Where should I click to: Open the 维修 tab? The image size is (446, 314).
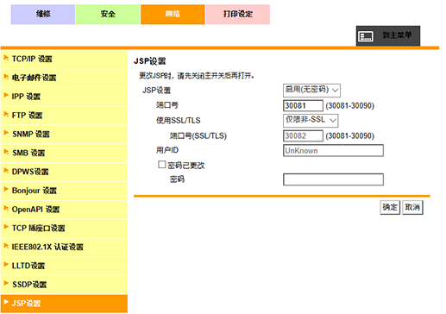[43, 14]
